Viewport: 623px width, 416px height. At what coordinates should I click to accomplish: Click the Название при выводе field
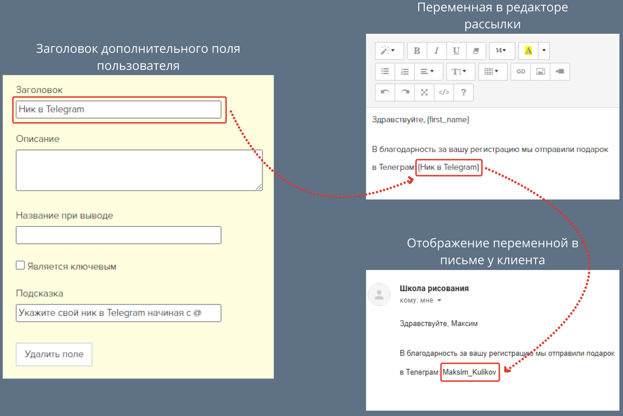[x=118, y=235]
